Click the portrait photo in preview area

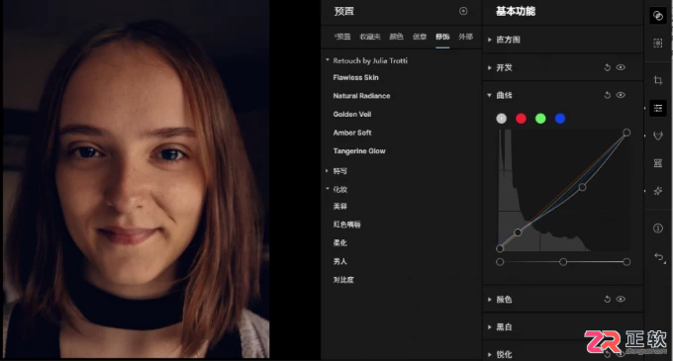pos(136,179)
